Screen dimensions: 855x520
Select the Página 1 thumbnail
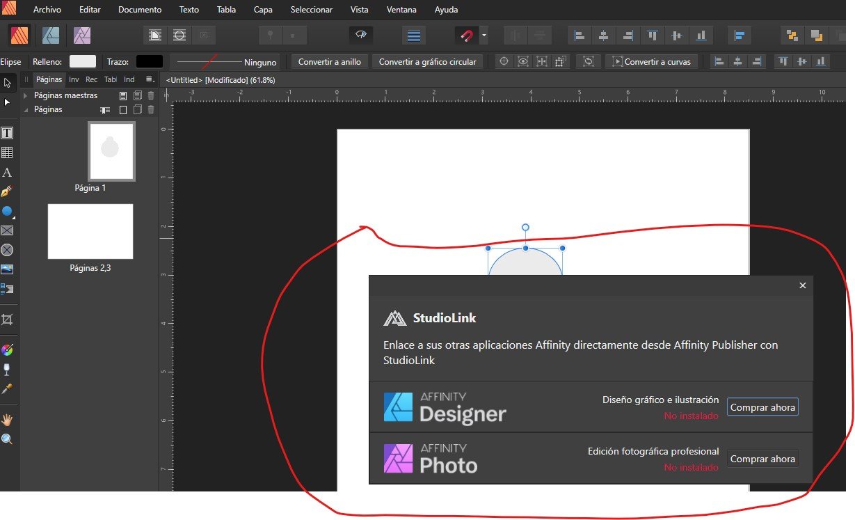click(111, 151)
